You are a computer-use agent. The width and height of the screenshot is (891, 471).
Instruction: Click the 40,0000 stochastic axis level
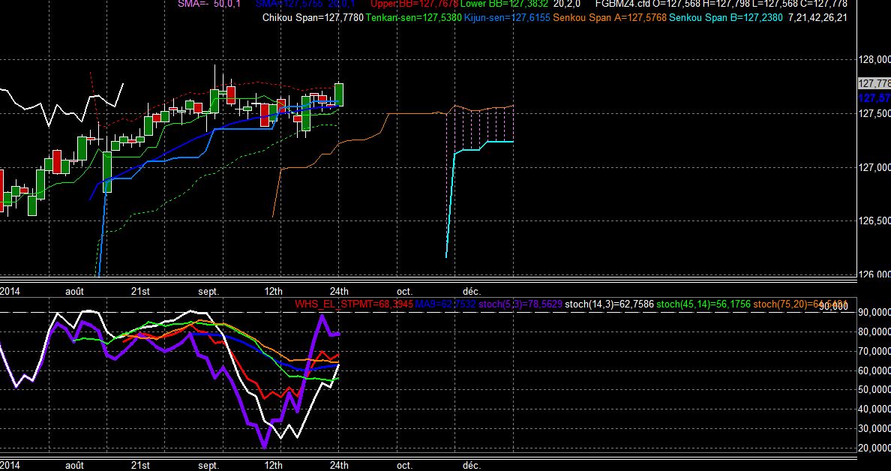(874, 409)
